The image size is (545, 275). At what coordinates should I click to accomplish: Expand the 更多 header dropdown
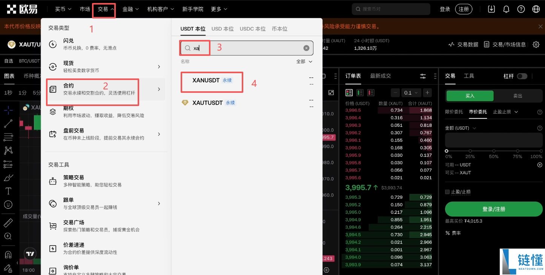click(x=219, y=9)
